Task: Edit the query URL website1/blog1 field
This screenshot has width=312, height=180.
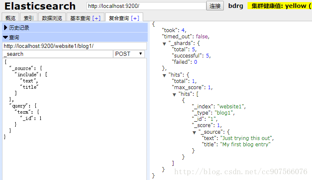Action: coord(74,46)
